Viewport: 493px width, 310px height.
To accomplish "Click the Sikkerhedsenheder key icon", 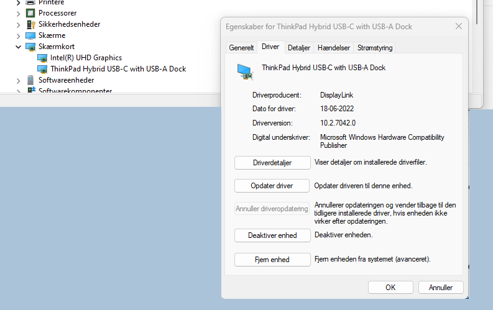I will point(30,24).
